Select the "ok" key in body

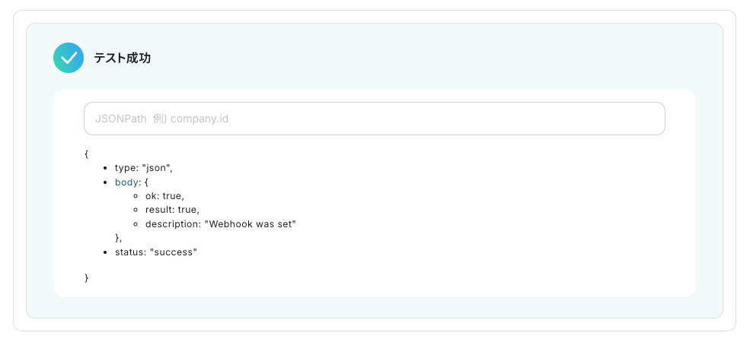[152, 196]
